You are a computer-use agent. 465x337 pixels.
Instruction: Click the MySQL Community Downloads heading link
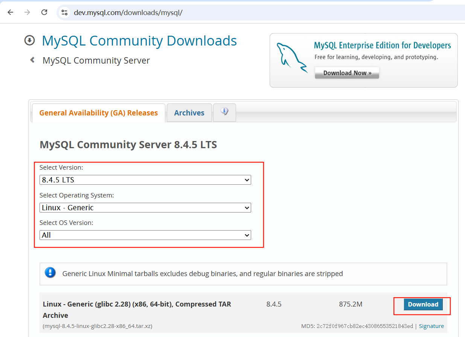pyautogui.click(x=139, y=41)
